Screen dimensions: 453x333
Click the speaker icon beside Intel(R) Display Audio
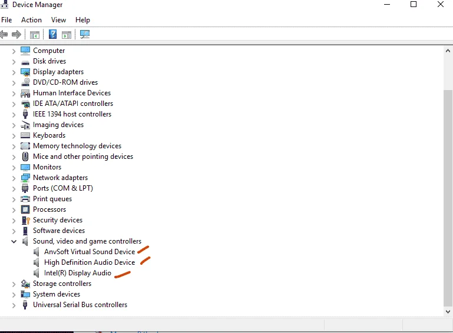tap(37, 273)
